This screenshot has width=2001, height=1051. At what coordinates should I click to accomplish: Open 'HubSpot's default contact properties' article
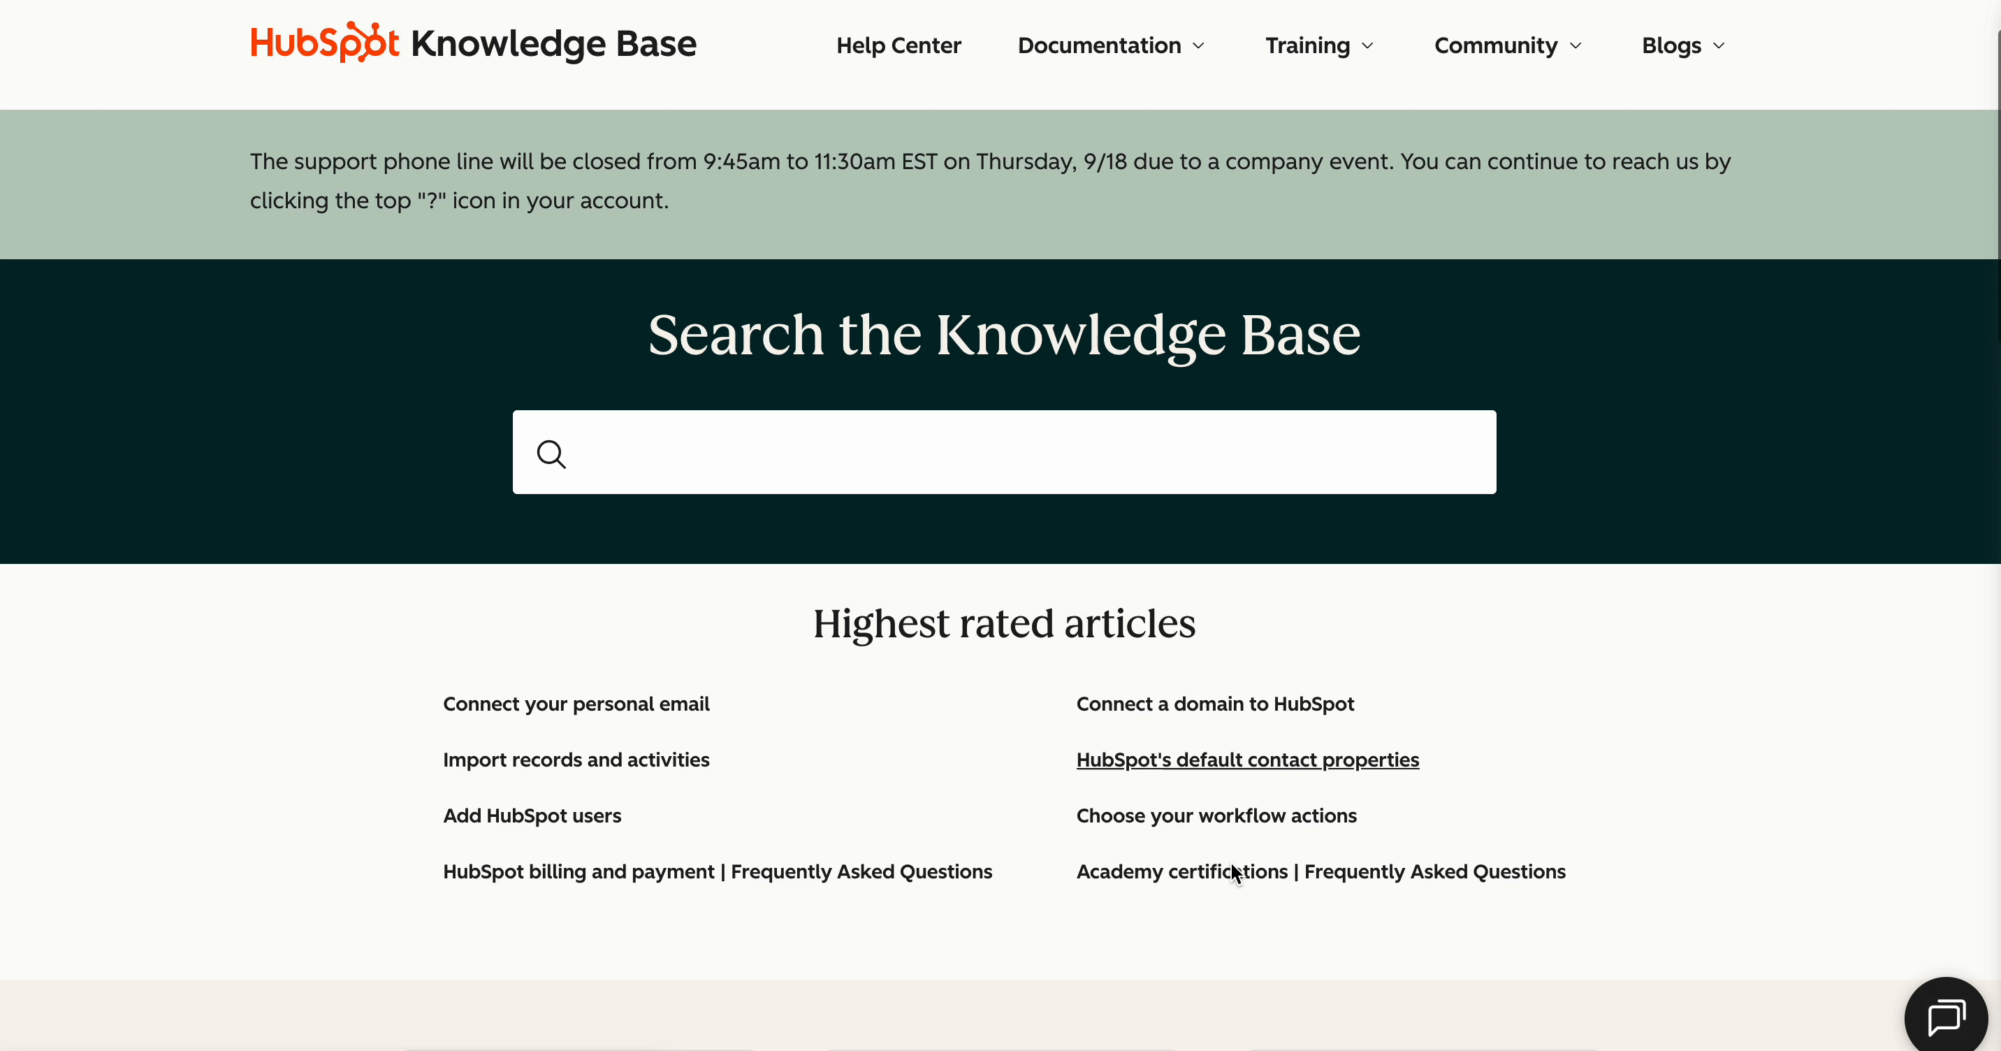click(x=1248, y=760)
